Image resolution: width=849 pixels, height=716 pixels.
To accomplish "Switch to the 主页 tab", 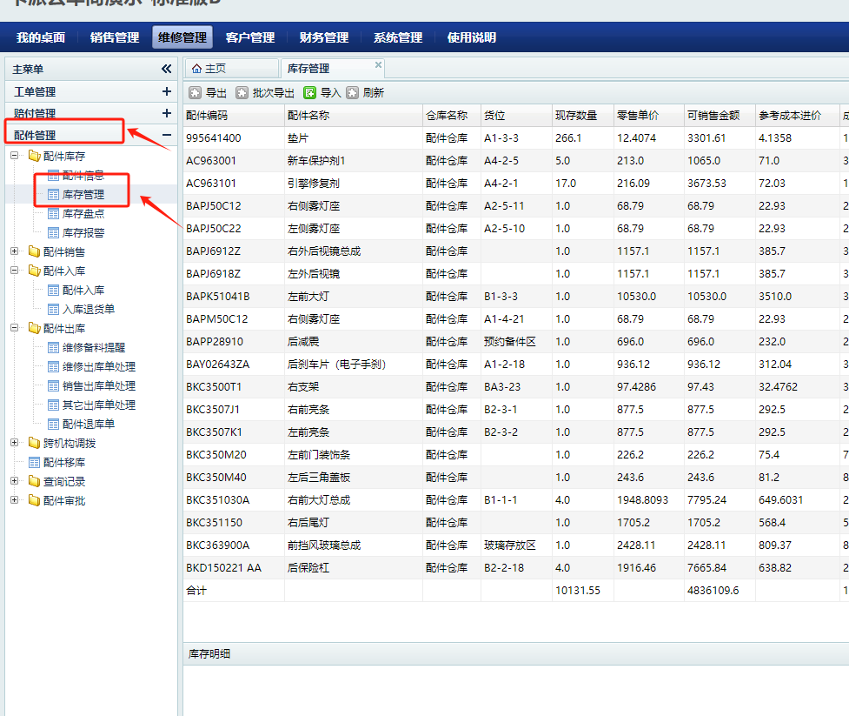I will (x=215, y=69).
